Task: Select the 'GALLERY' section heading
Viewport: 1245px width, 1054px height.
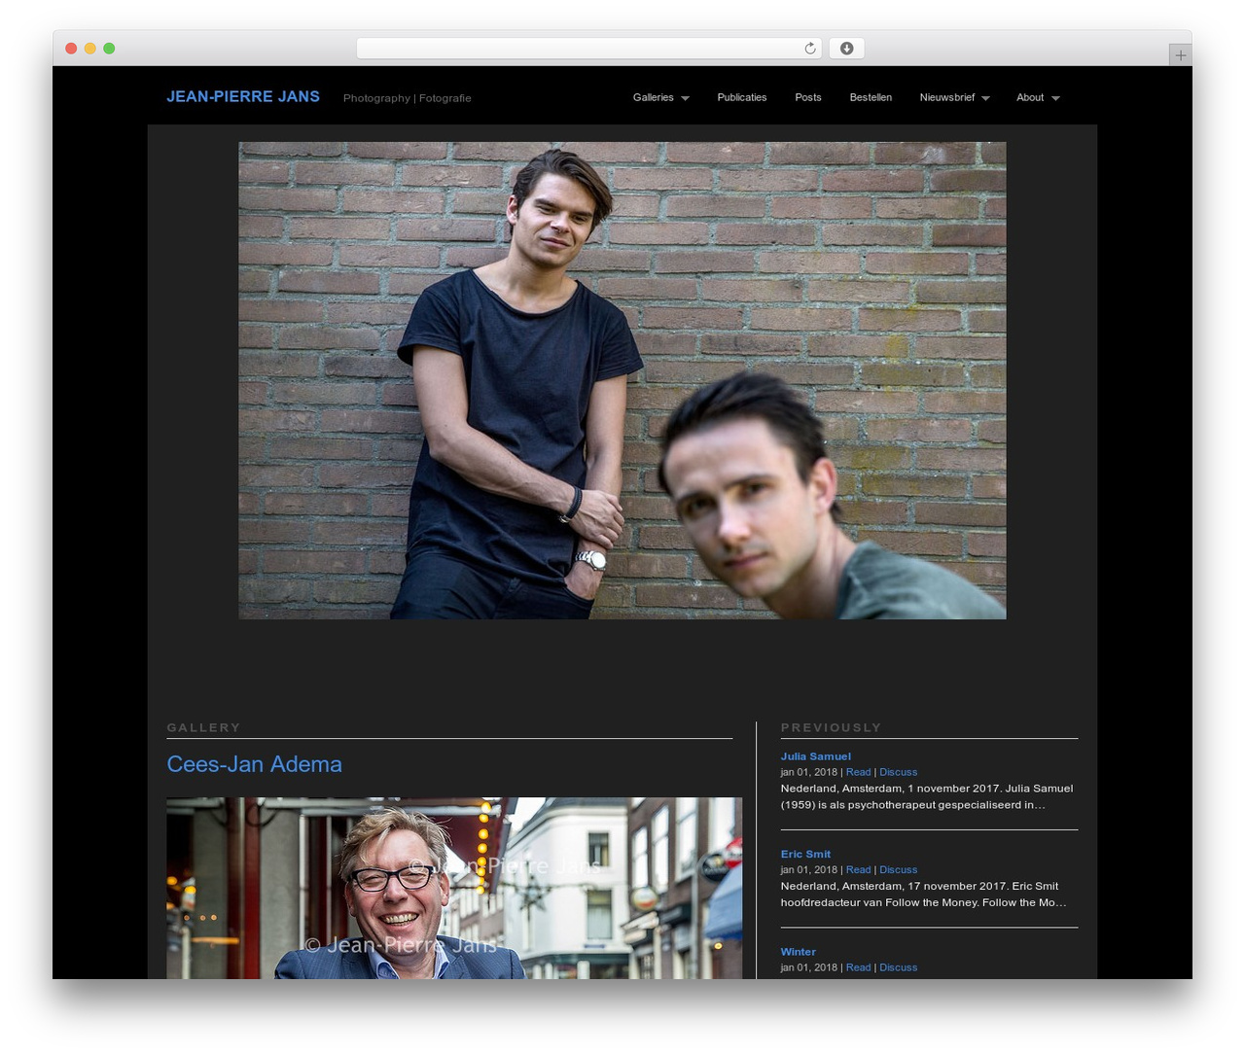Action: pyautogui.click(x=203, y=727)
